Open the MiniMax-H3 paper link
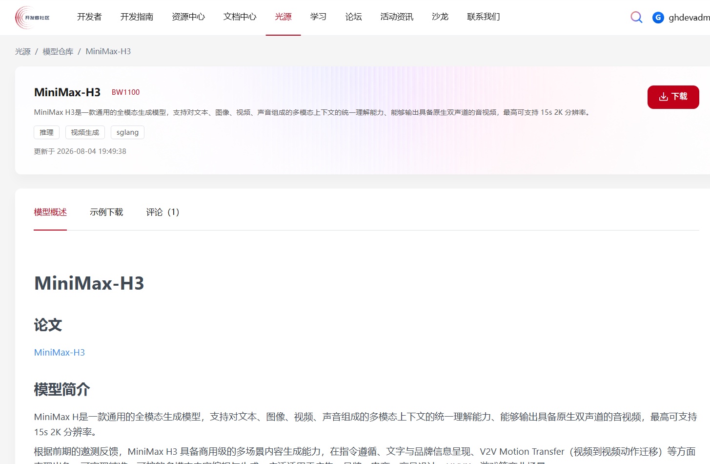Image resolution: width=710 pixels, height=464 pixels. [60, 353]
